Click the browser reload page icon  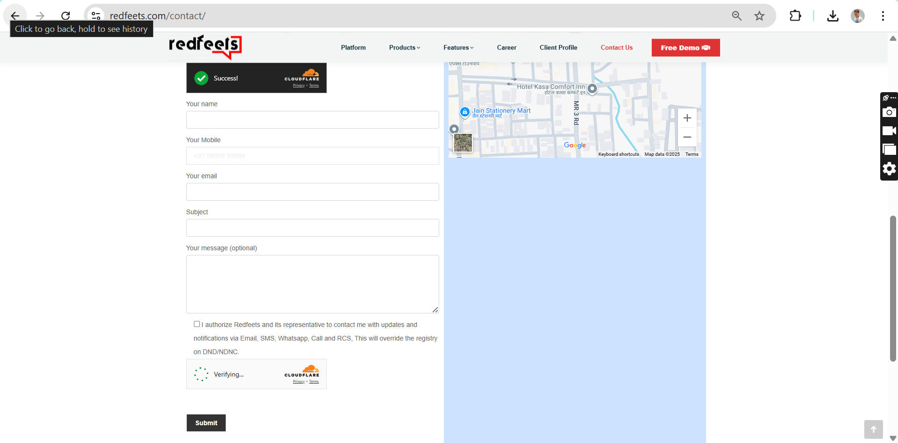66,16
